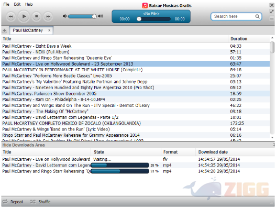Sort results by Duration column header
276x208 pixels.
coord(249,39)
